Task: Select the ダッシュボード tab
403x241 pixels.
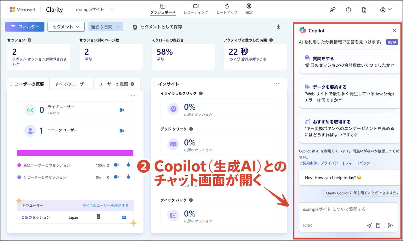Action: (x=162, y=9)
